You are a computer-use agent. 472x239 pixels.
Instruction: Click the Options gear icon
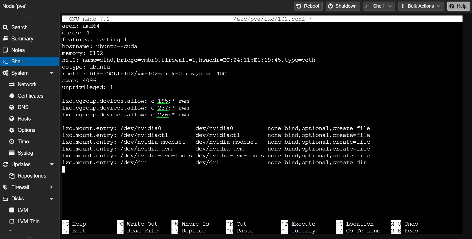pos(12,130)
